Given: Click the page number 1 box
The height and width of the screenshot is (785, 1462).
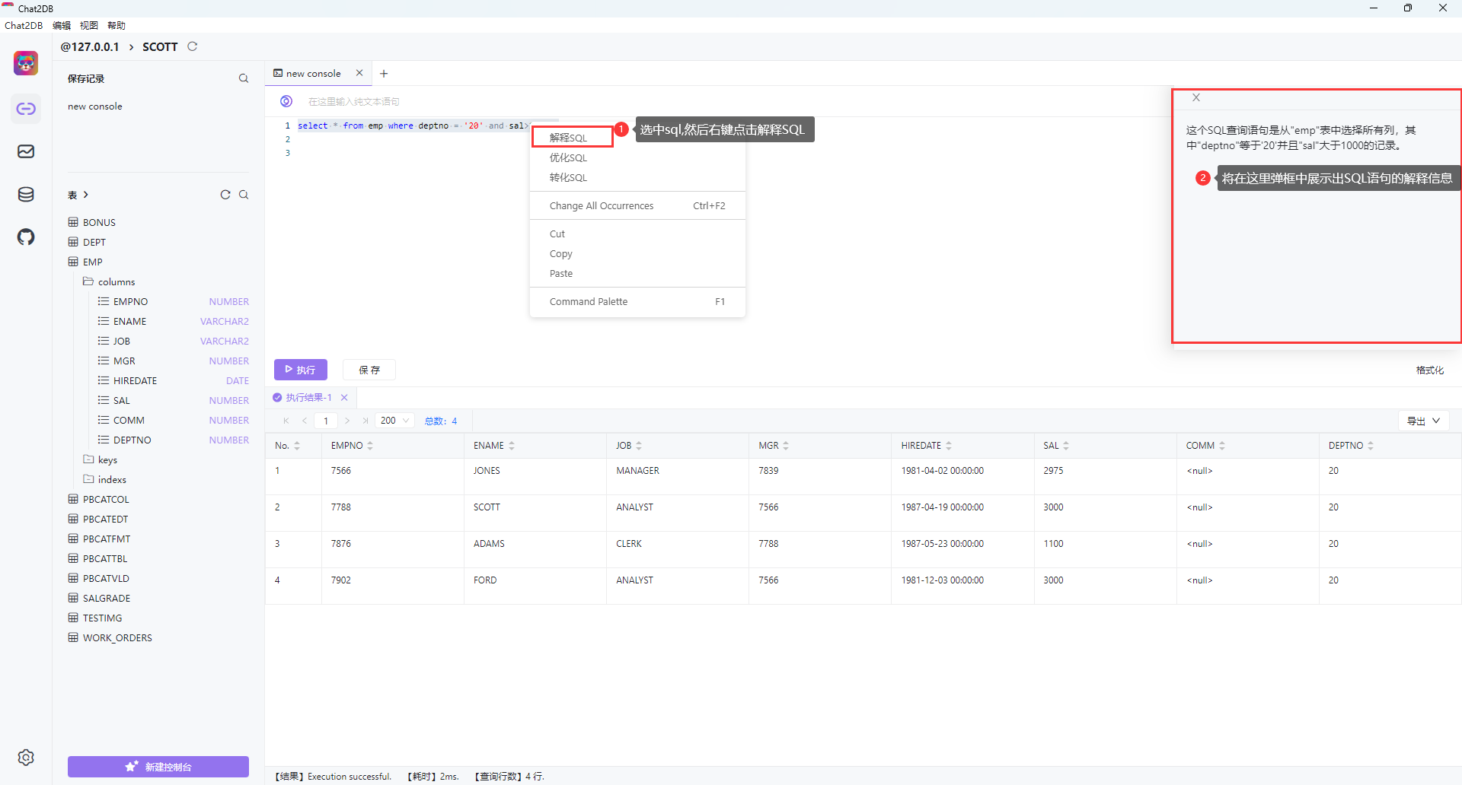Looking at the screenshot, I should [326, 421].
